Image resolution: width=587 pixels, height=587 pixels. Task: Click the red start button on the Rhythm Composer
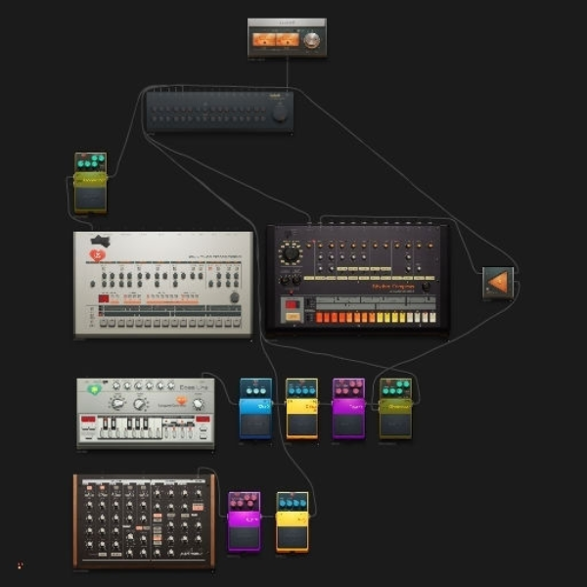click(292, 304)
